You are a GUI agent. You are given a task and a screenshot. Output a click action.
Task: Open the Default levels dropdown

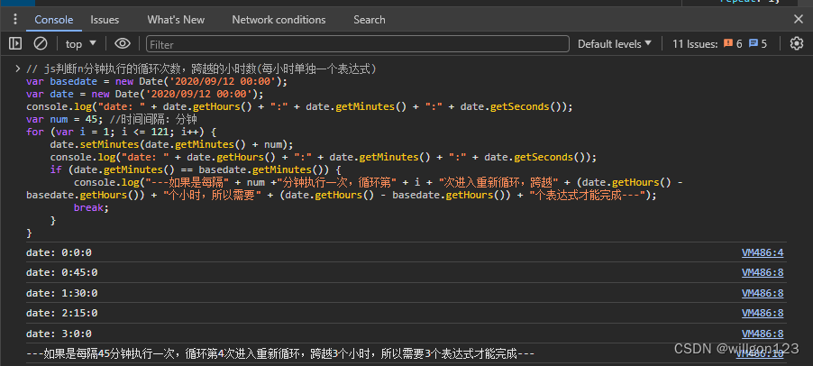tap(615, 44)
